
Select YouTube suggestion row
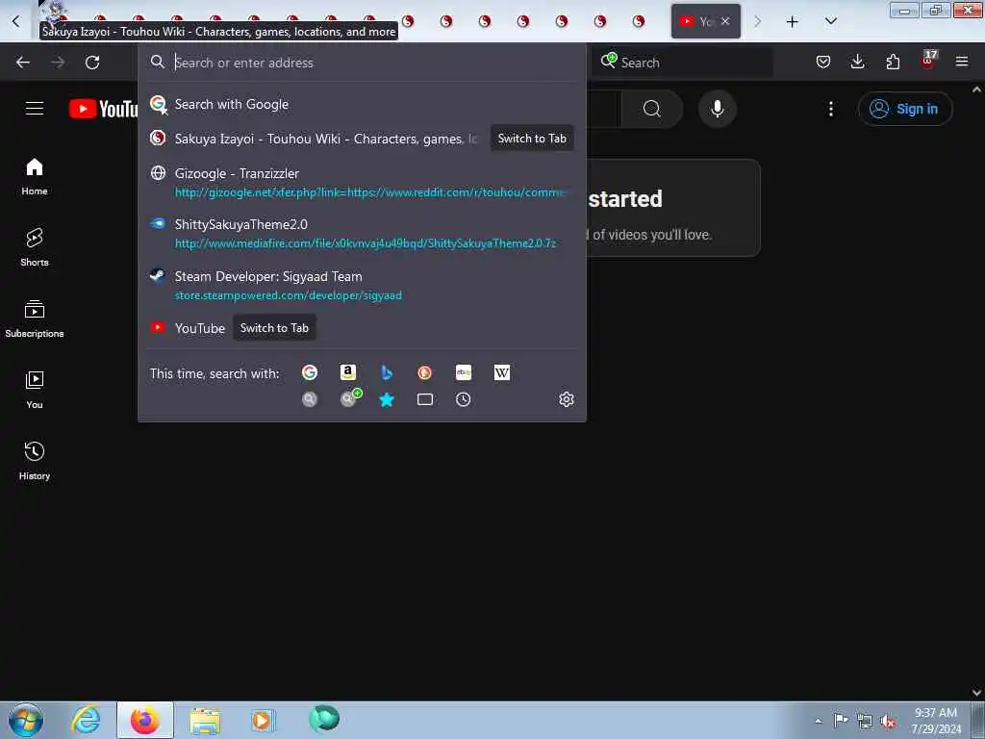point(362,328)
